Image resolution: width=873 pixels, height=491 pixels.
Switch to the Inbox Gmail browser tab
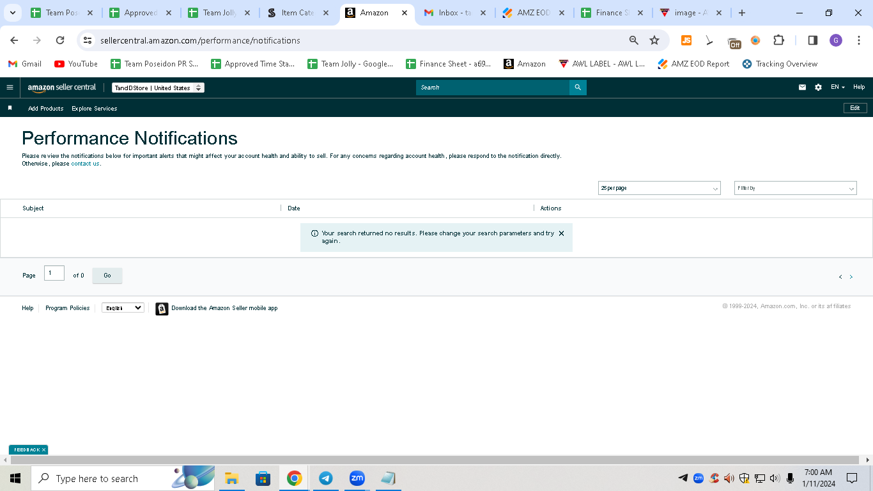click(455, 13)
